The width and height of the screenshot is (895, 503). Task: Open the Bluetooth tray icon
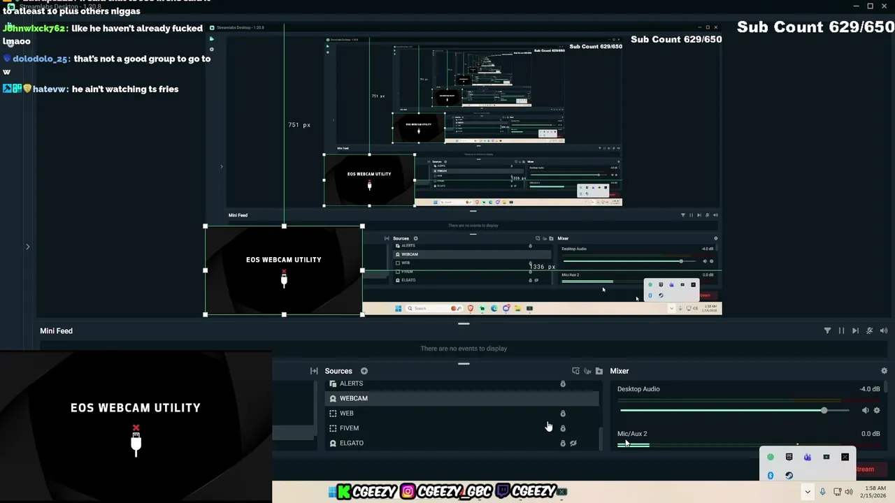click(x=771, y=476)
